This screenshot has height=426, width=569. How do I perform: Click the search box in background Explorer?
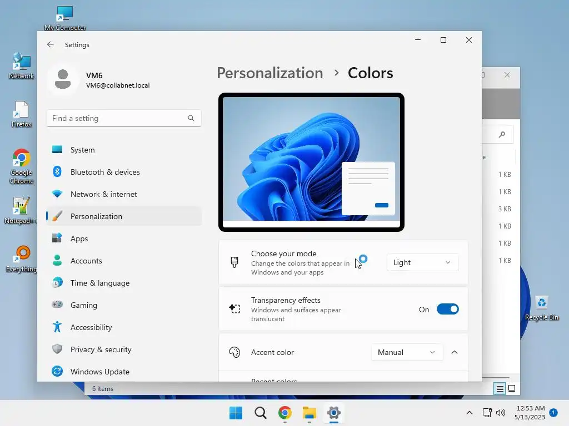click(x=497, y=134)
